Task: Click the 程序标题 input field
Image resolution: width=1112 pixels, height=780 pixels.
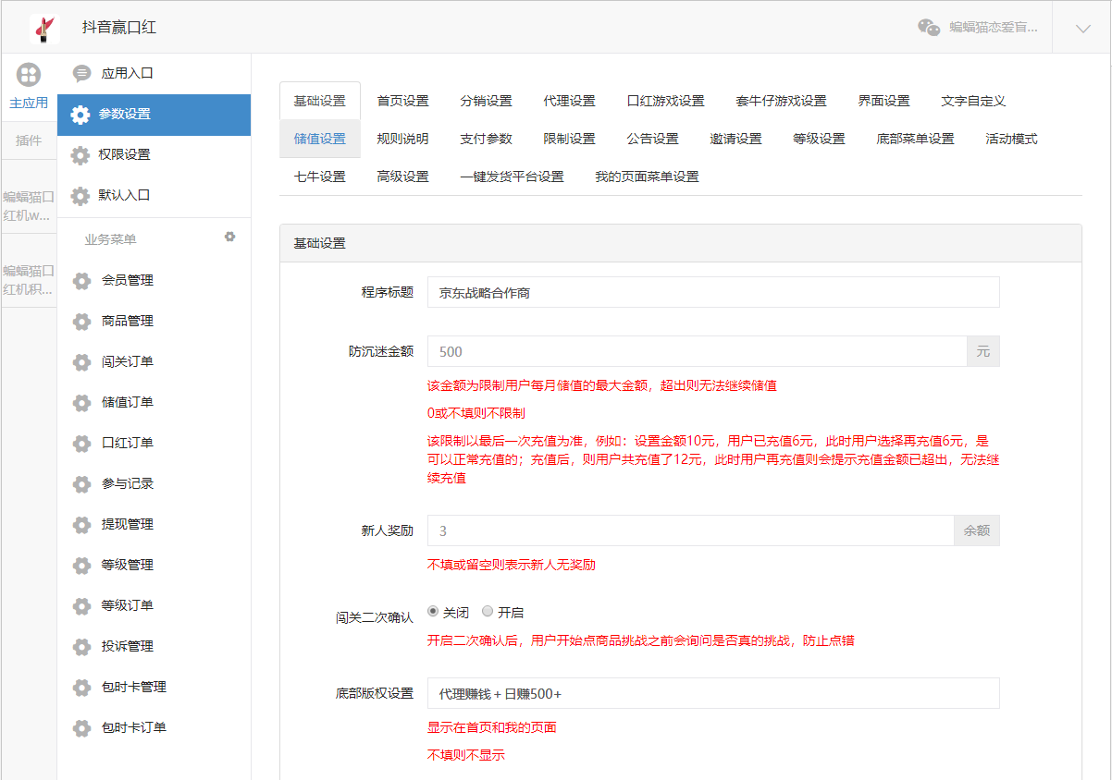Action: click(x=713, y=292)
